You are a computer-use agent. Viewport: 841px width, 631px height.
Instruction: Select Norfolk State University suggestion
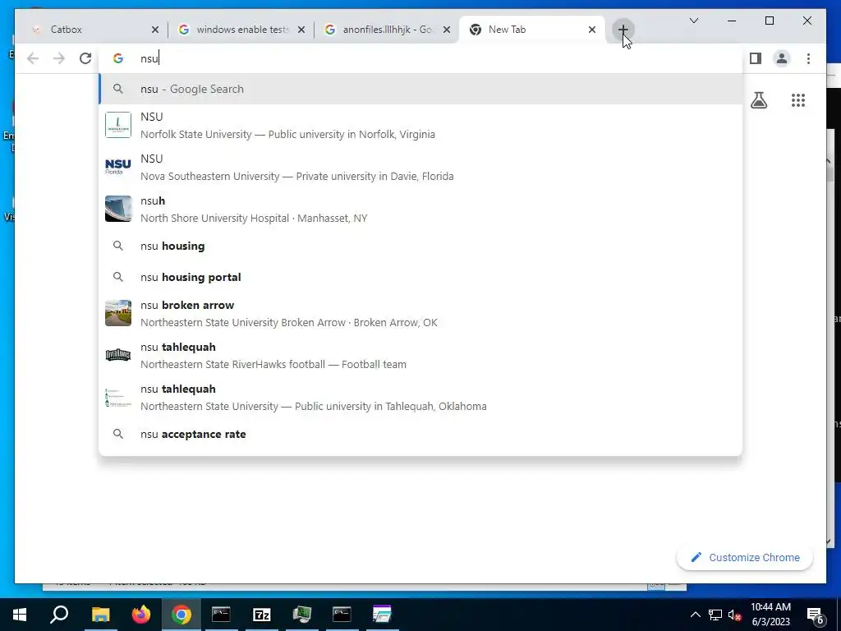(421, 125)
